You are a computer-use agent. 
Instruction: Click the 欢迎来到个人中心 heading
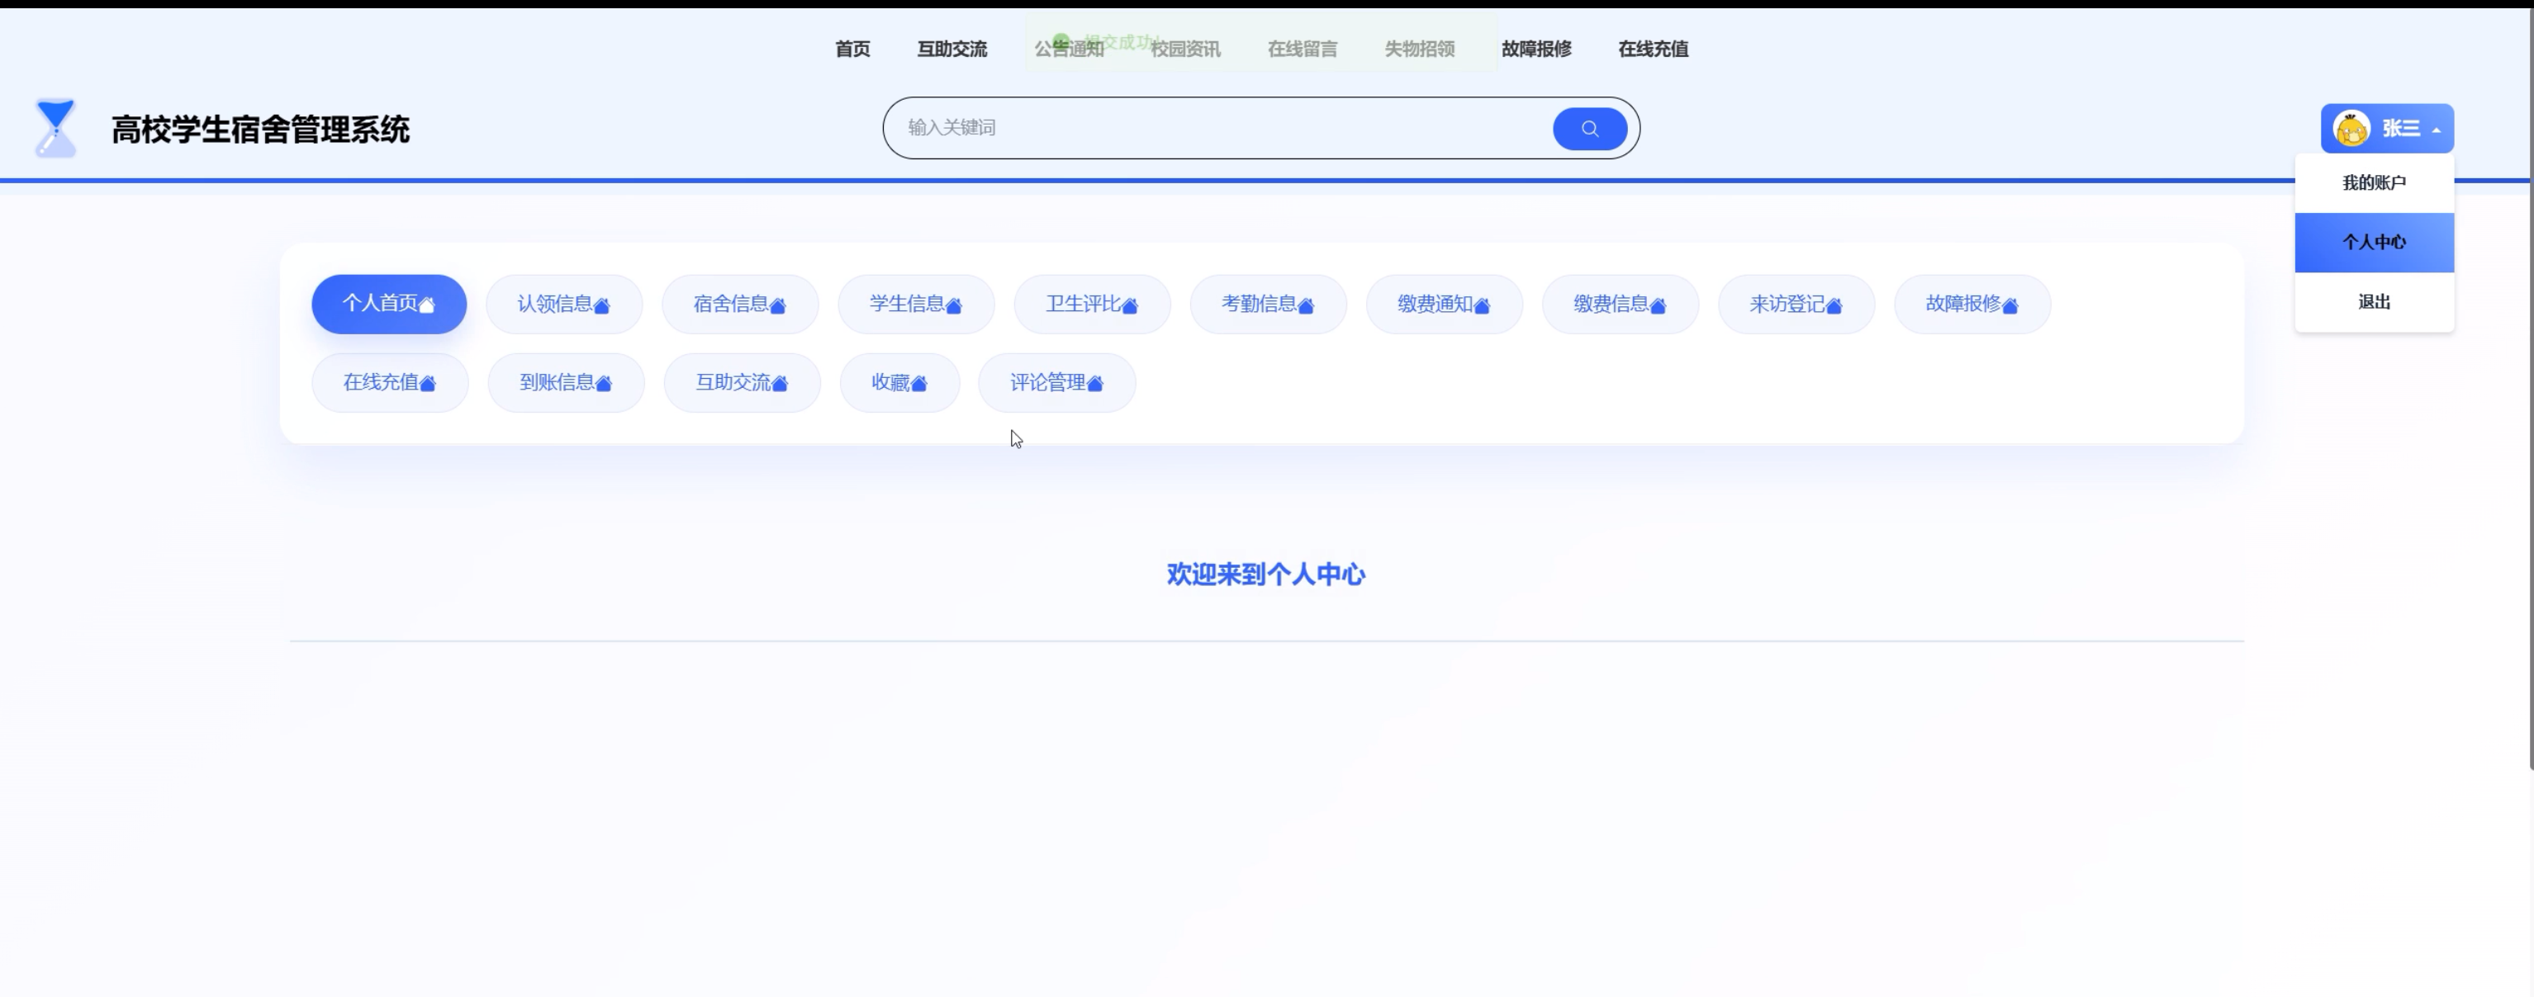click(1266, 574)
